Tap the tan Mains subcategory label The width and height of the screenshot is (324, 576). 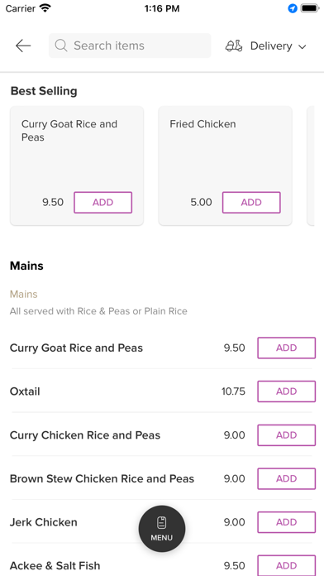point(23,295)
